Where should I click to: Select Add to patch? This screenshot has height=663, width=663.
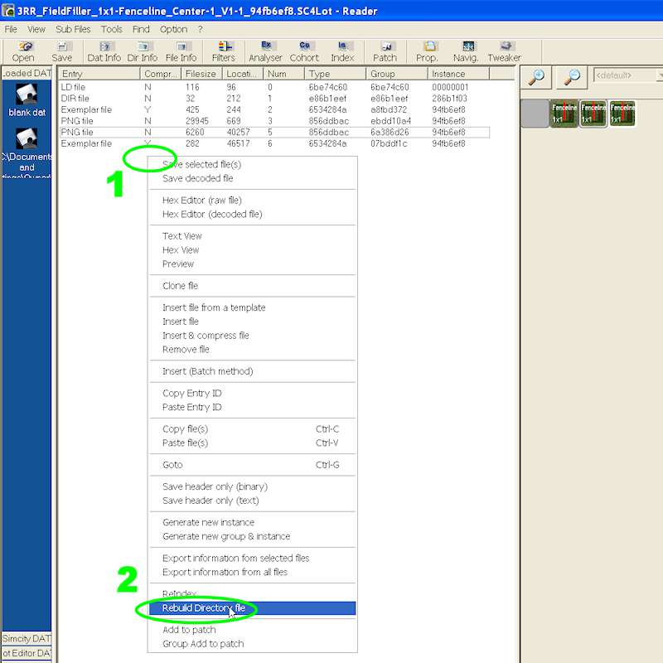(x=253, y=630)
